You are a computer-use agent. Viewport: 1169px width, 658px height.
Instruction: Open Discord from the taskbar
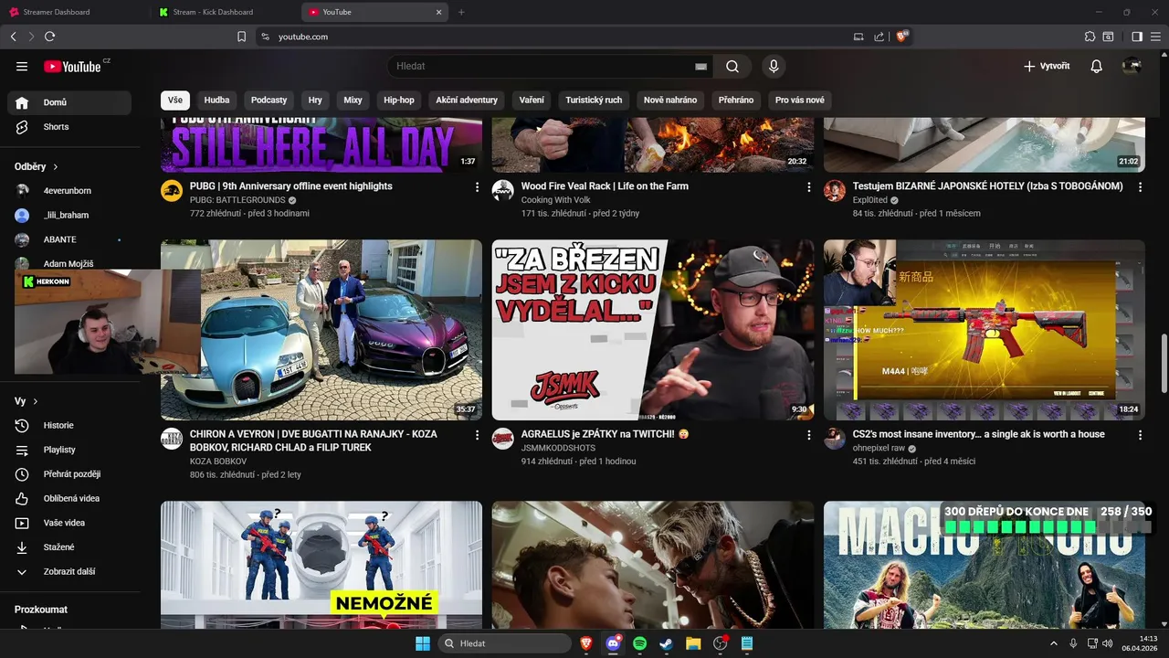point(613,643)
